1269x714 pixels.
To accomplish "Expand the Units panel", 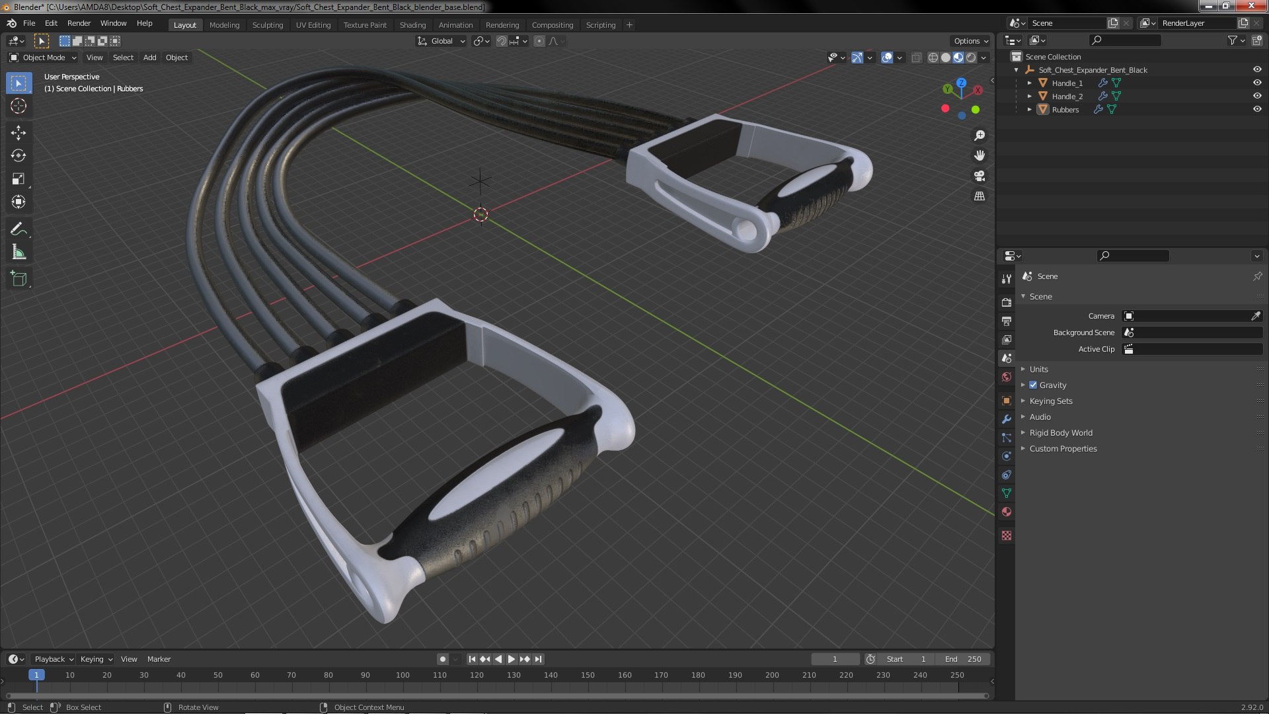I will coord(1038,369).
